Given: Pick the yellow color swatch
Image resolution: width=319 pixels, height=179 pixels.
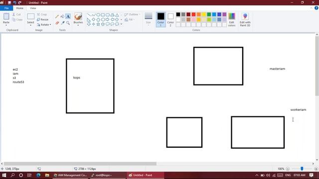Looking at the screenshot, I should pyautogui.click(x=204, y=14).
